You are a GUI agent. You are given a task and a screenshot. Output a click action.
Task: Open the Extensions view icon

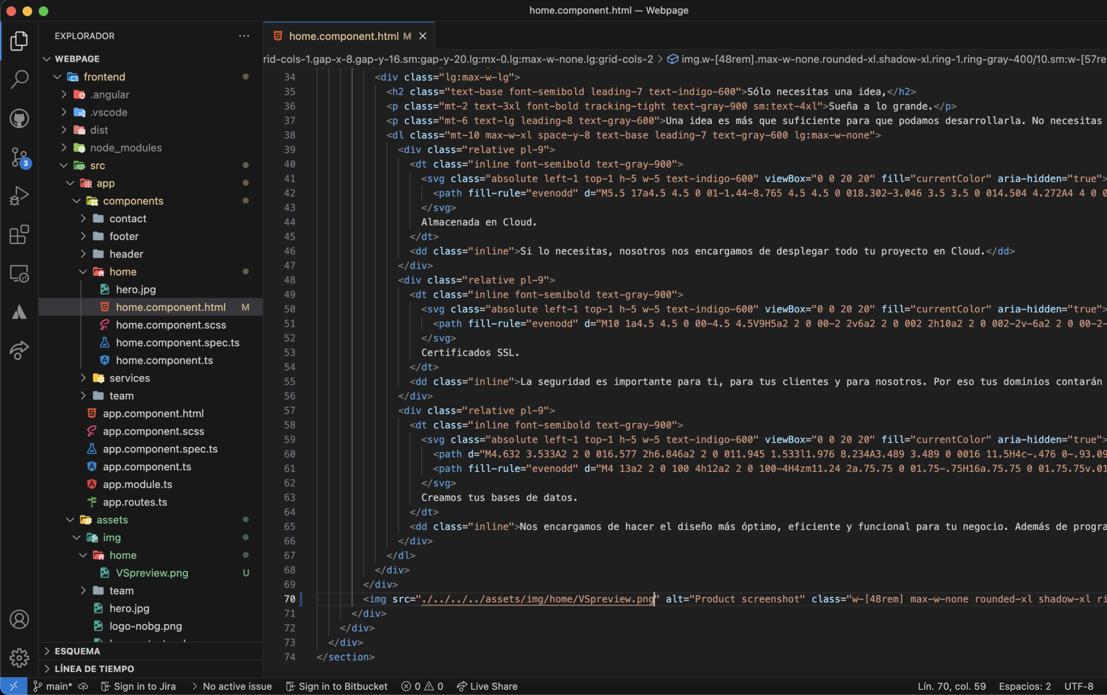(19, 235)
